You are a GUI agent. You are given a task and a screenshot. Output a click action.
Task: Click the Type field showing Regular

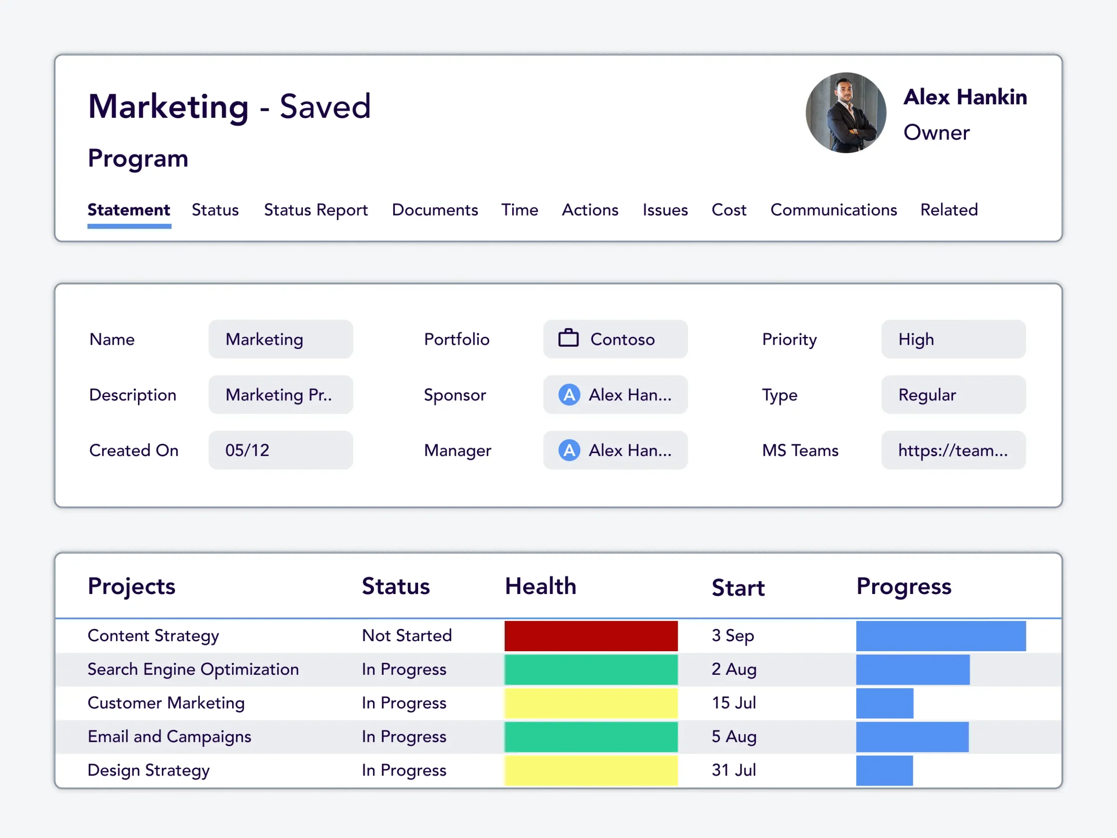pyautogui.click(x=953, y=395)
